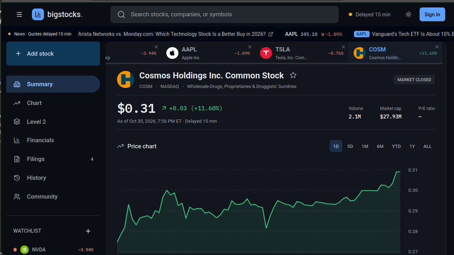
Task: Click the Volume 2.1M value
Action: (x=355, y=117)
